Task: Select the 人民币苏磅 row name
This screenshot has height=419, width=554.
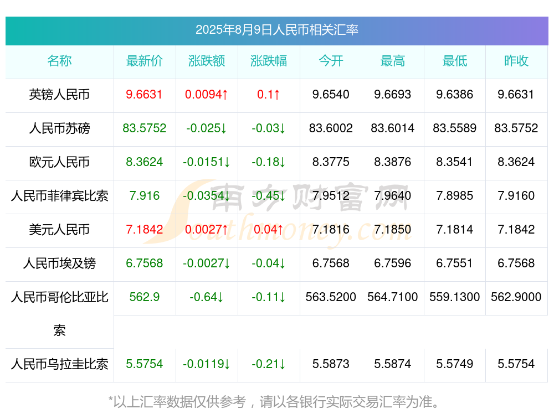Action: (x=59, y=128)
